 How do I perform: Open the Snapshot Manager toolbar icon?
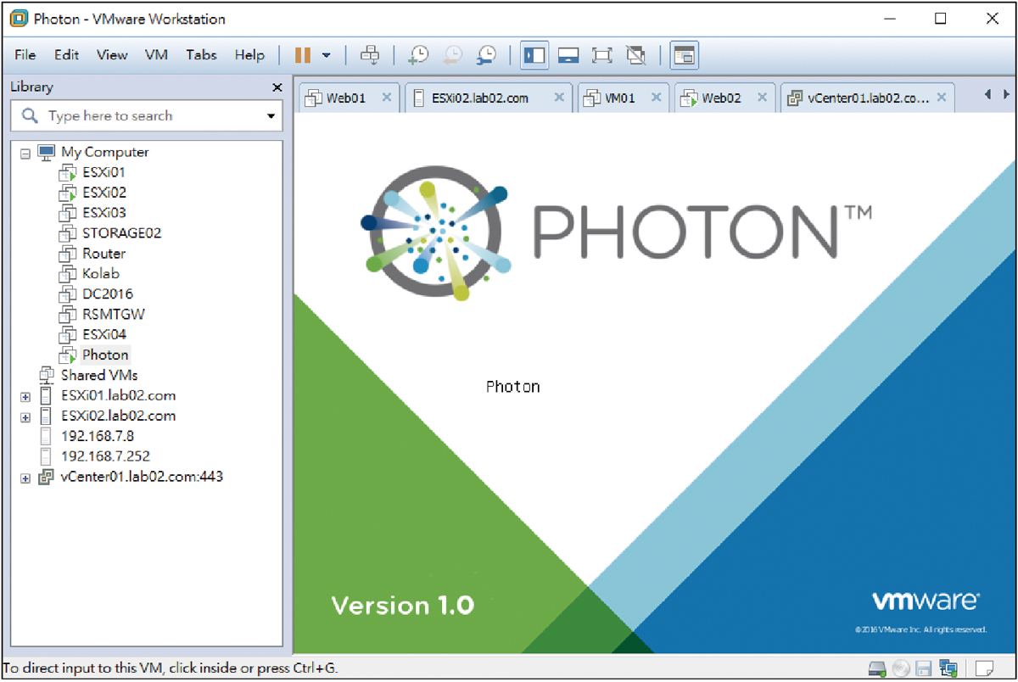coord(486,55)
